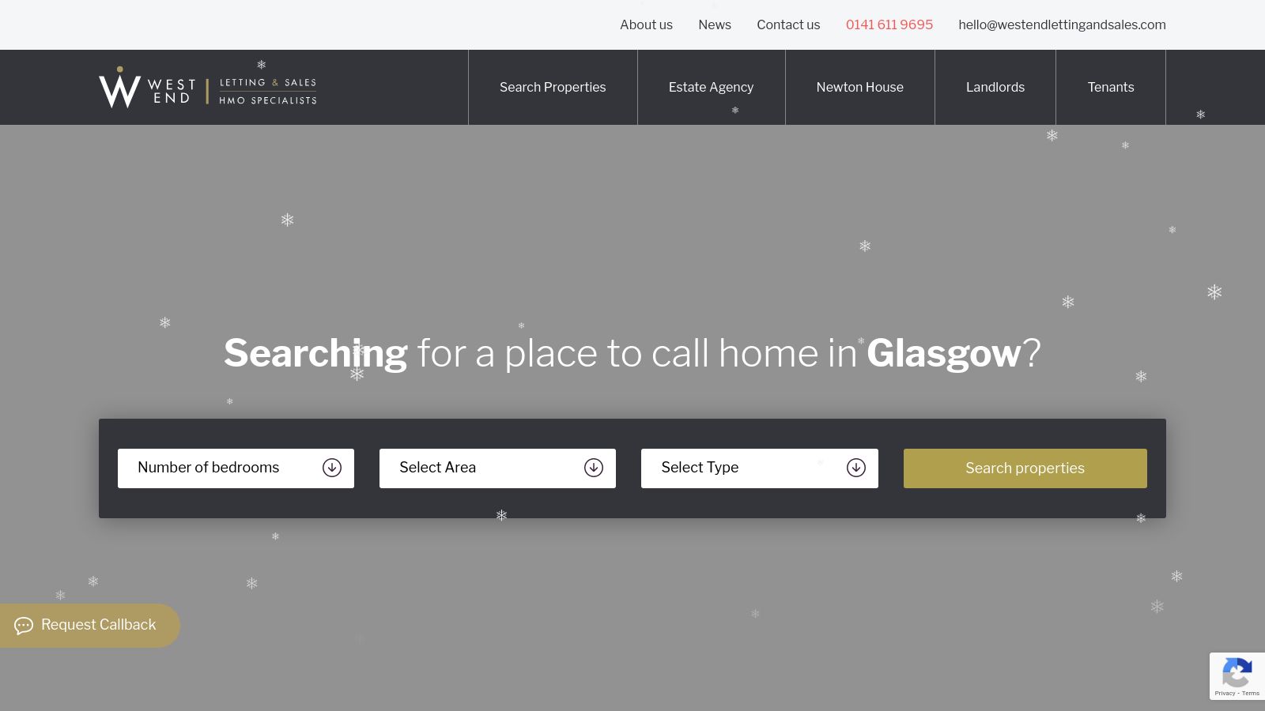Screen dimensions: 1265x711
Task: Click the reCAPTCHA badge logo
Action: pos(1237,672)
